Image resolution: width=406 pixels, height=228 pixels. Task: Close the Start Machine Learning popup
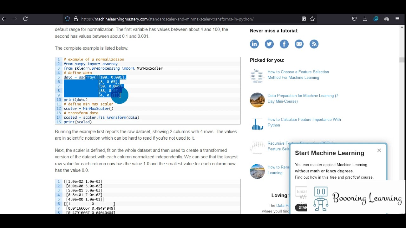(379, 150)
